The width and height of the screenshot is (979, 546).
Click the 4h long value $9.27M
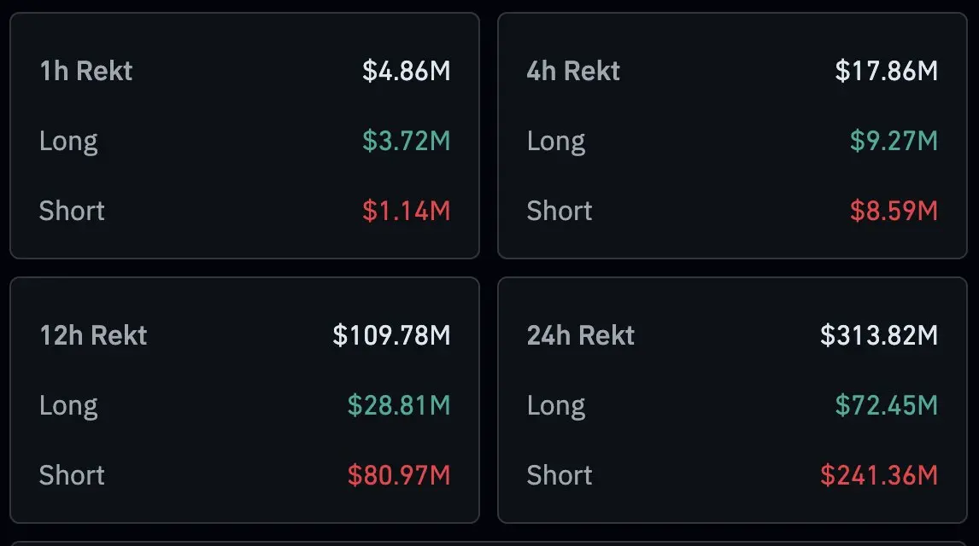tap(894, 141)
